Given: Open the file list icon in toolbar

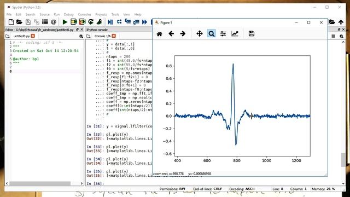Looking at the screenshot, I should 45,22.
